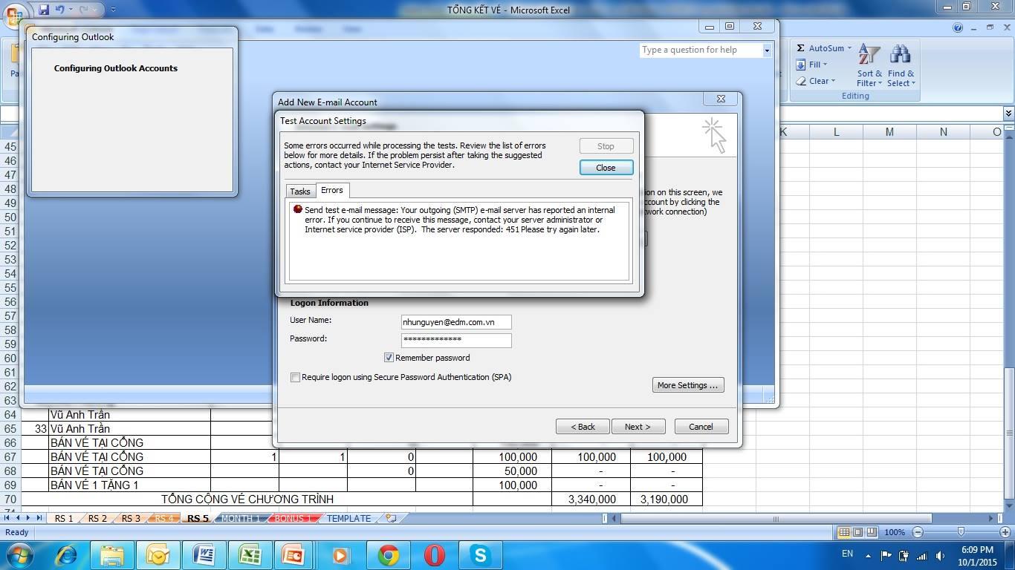Click the last-sheet navigation arrow

pos(39,518)
